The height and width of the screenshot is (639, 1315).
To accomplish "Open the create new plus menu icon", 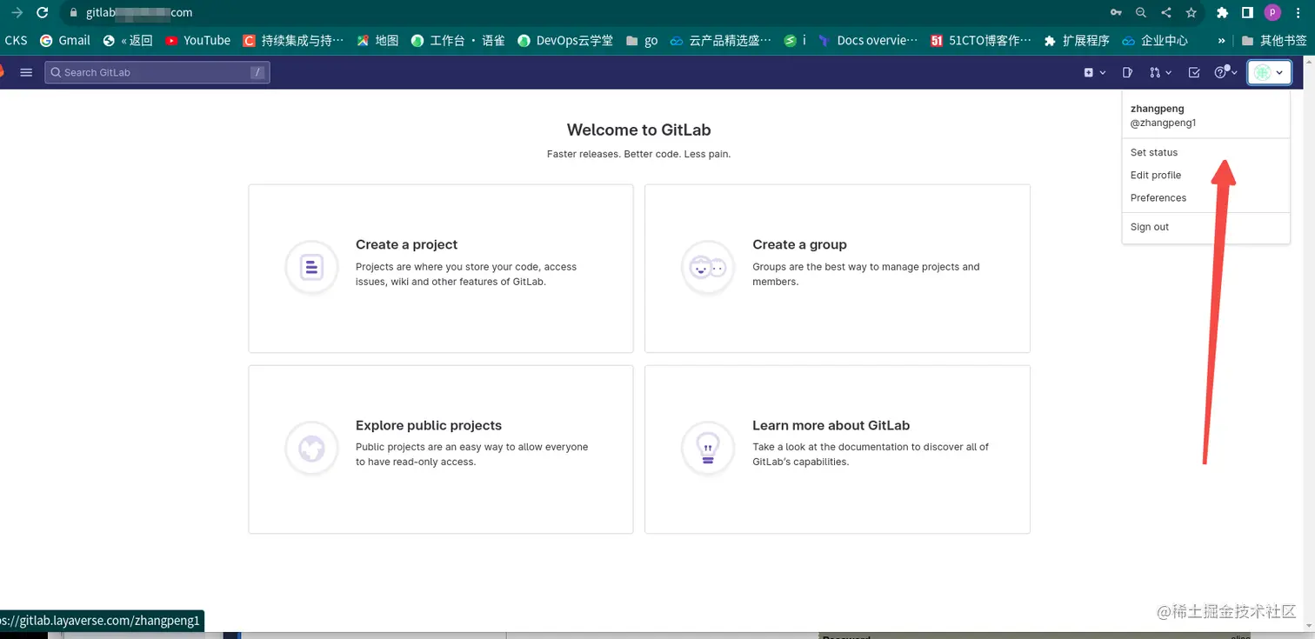I will point(1088,73).
